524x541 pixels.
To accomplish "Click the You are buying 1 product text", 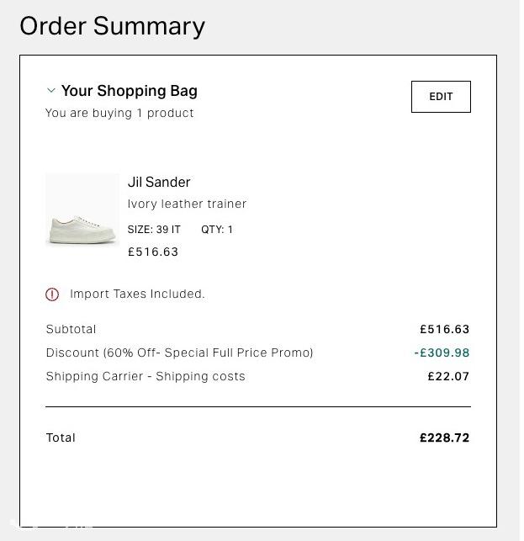I will [119, 114].
